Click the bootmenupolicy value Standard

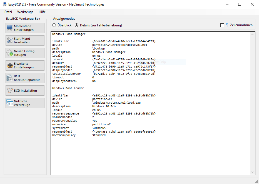tap(99, 135)
